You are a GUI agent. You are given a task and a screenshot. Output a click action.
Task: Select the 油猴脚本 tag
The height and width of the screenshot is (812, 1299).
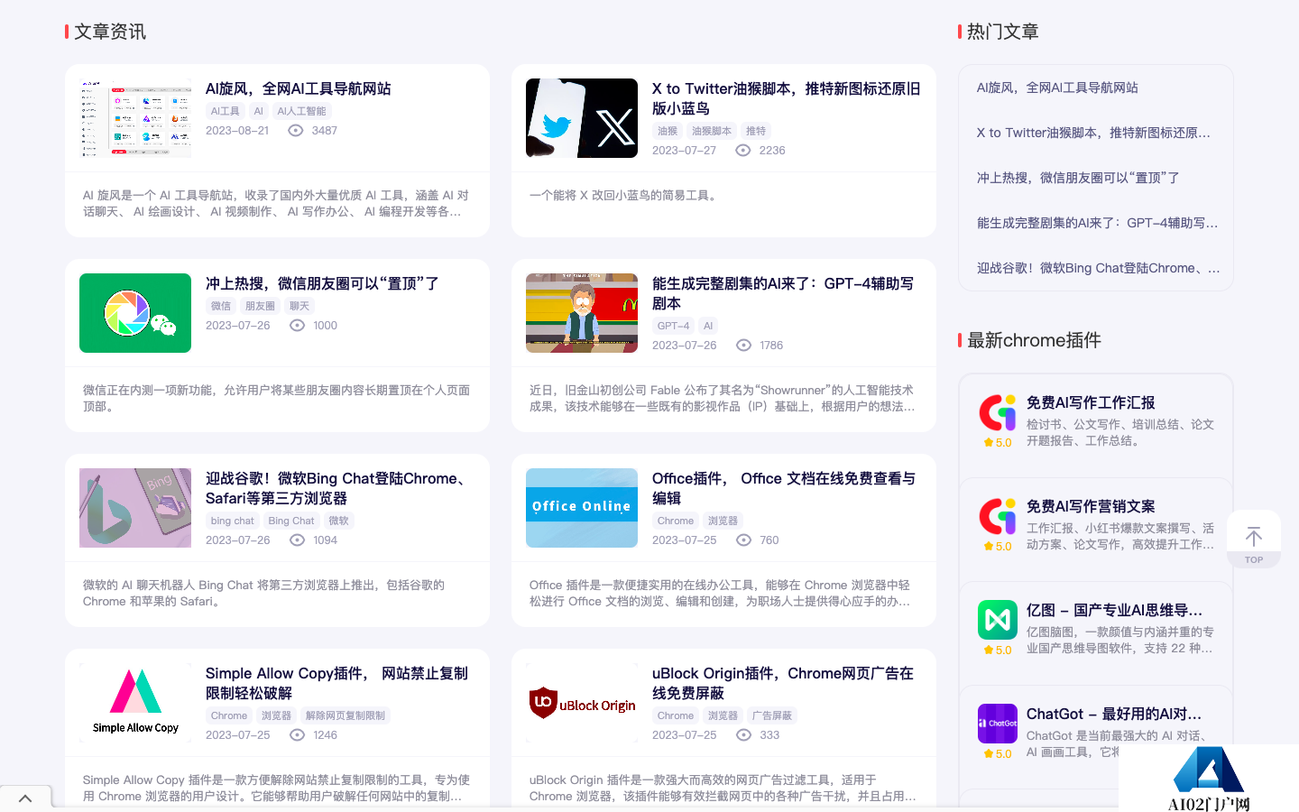click(x=712, y=131)
